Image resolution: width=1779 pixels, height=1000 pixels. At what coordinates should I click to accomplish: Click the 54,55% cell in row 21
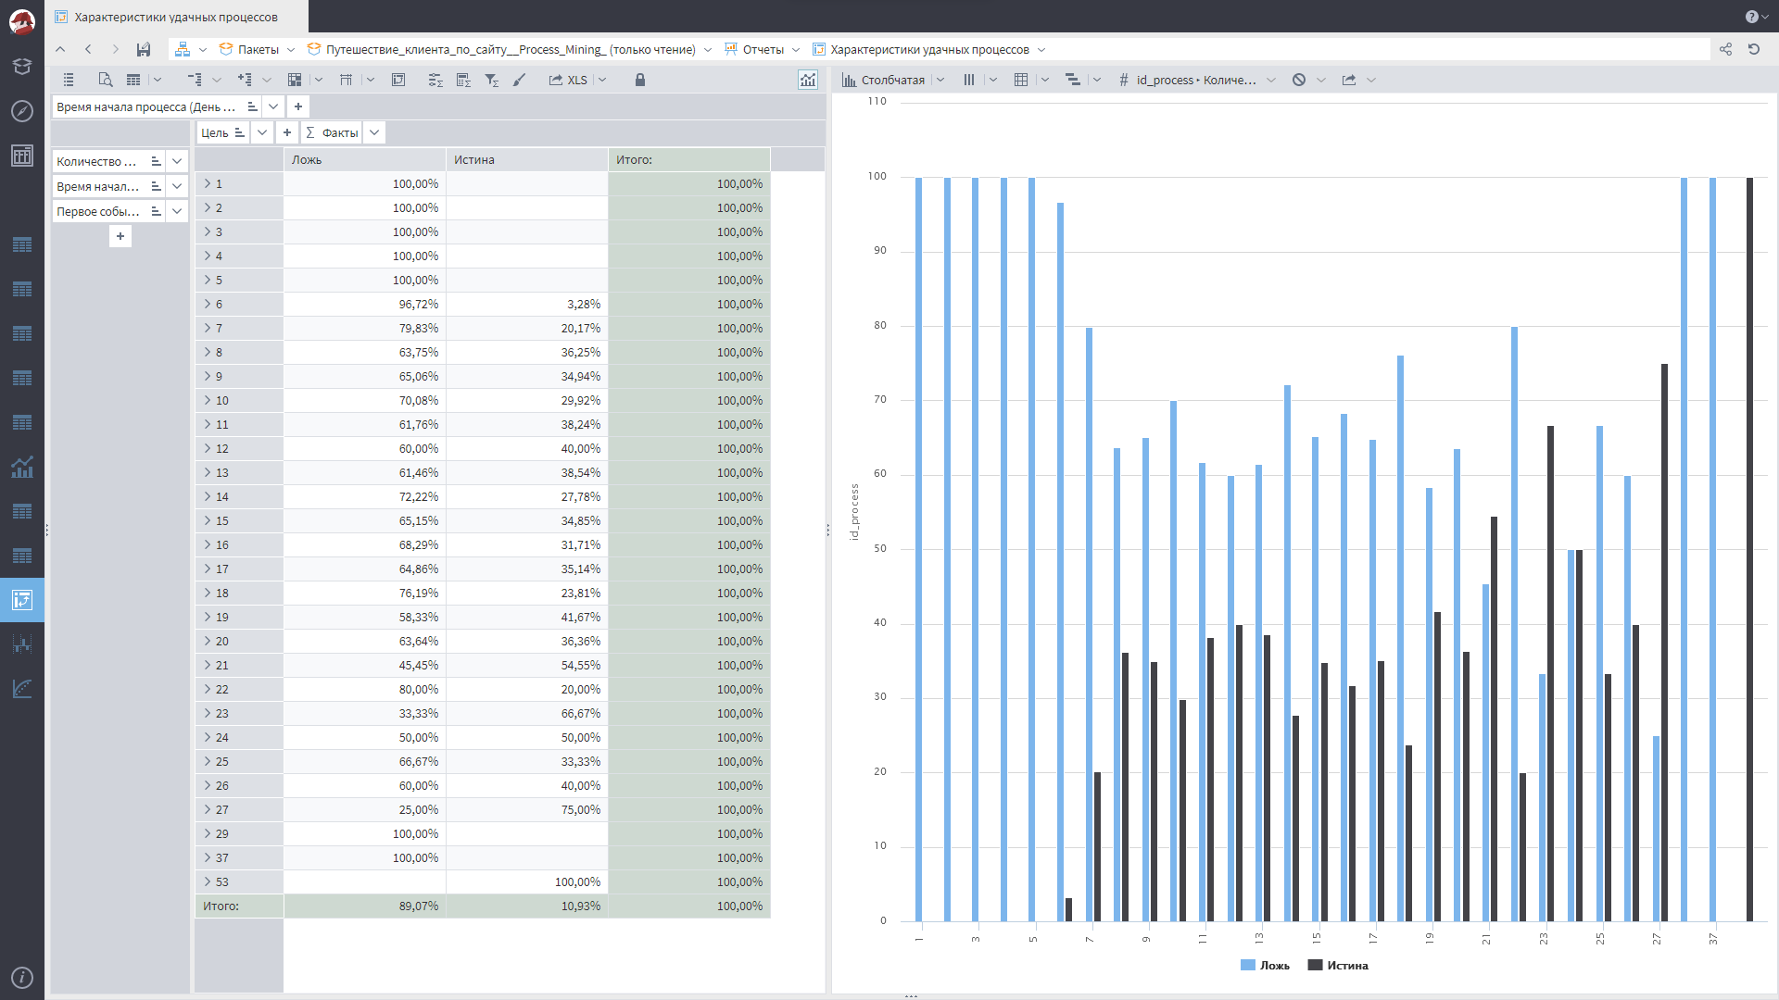[x=527, y=665]
